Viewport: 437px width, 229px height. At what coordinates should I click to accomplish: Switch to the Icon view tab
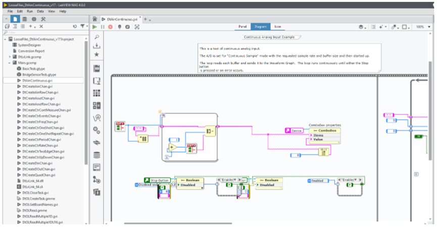(x=277, y=26)
